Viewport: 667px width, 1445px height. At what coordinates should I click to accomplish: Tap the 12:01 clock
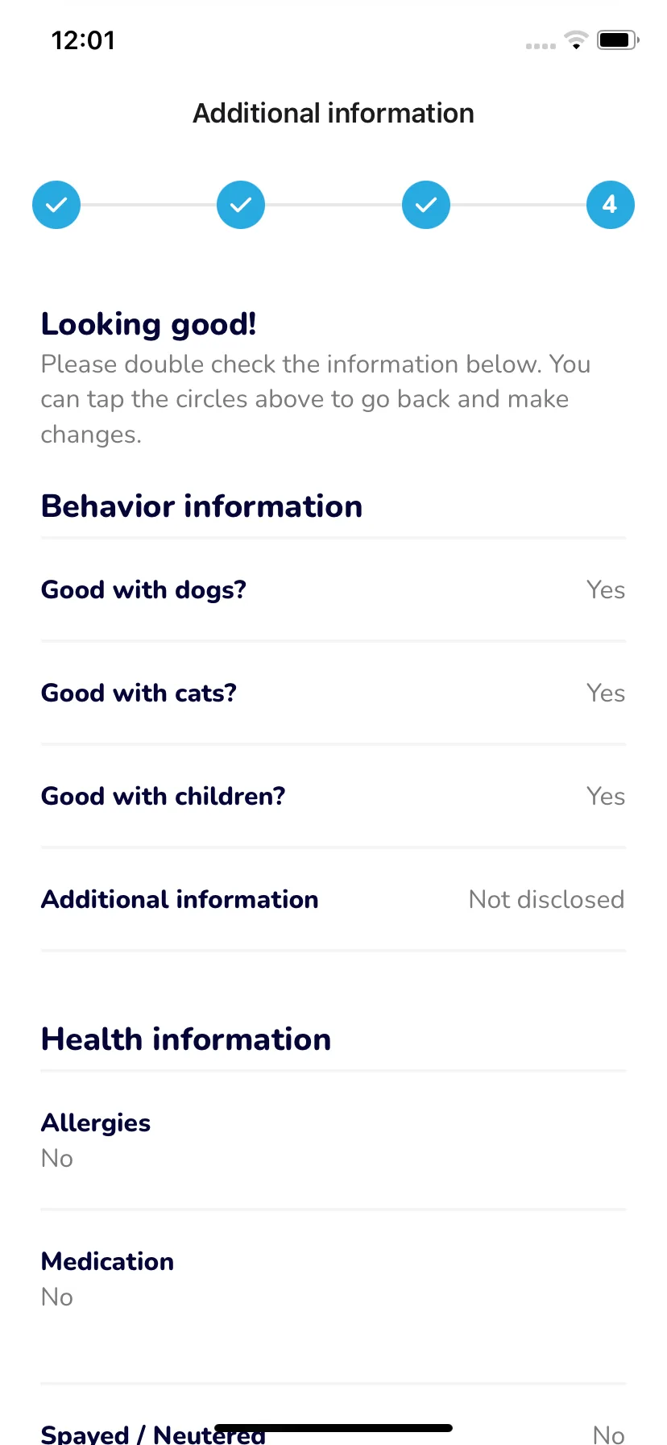pos(83,40)
